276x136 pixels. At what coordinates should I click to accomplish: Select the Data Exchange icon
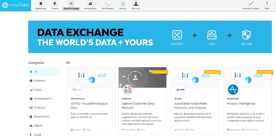click(x=71, y=3)
